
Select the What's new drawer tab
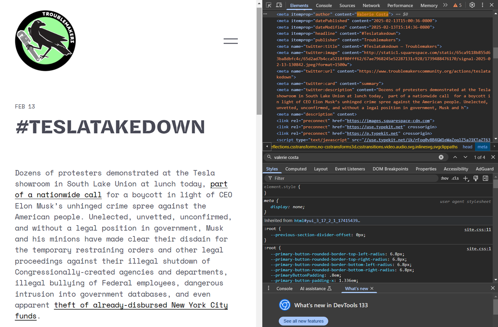point(356,288)
